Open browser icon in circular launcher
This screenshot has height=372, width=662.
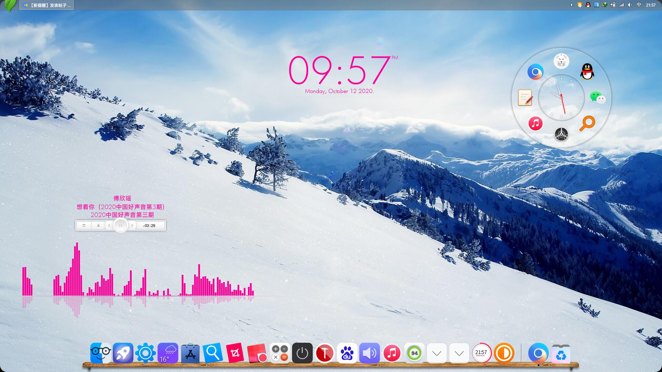(535, 72)
